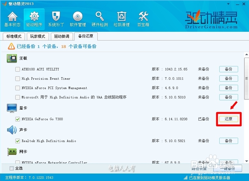The image size is (249, 181).
Task: Check High Precision Event Timer checkbox
Action: (17, 79)
